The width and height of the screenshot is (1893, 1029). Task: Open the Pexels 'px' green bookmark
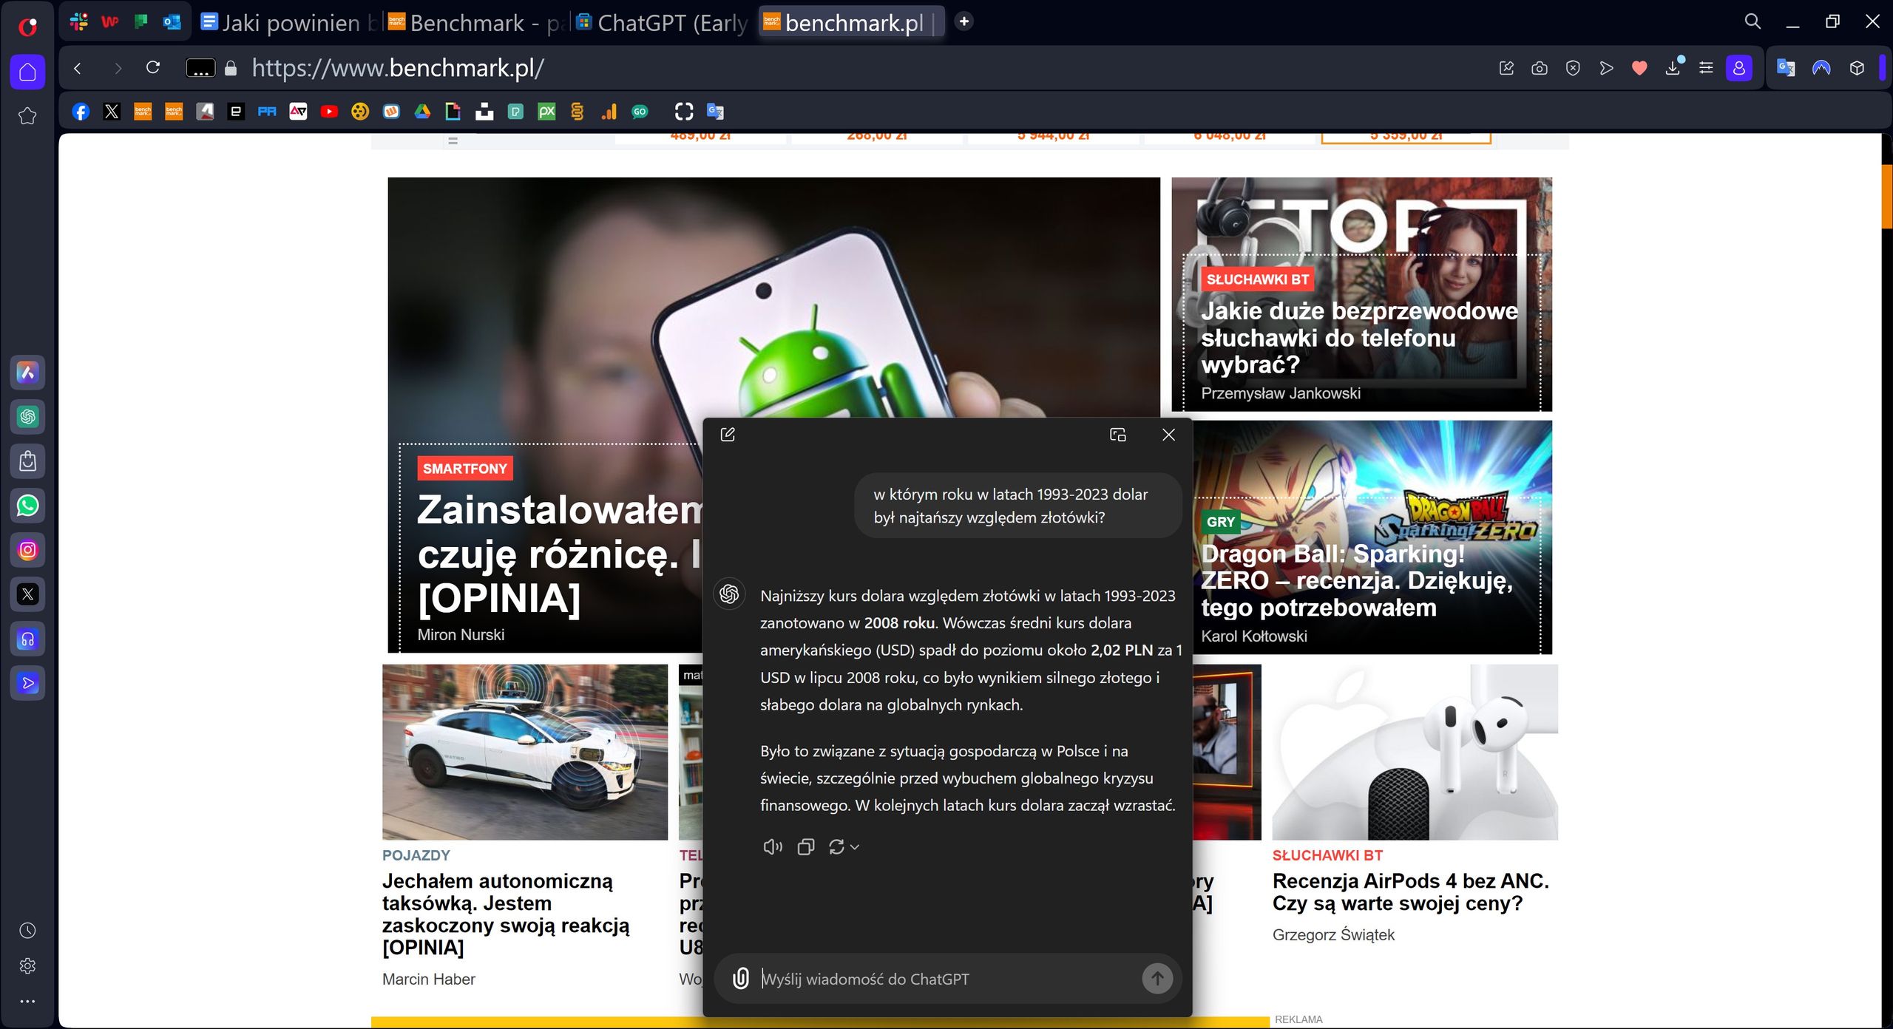coord(546,112)
